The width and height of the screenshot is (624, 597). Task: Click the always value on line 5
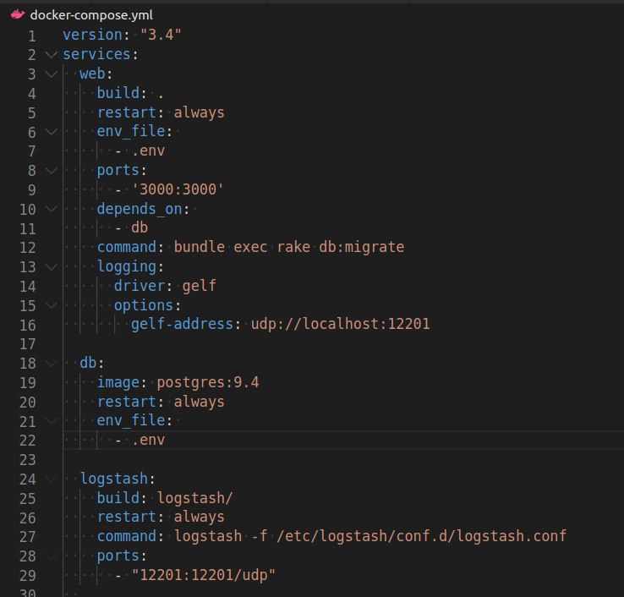(x=199, y=112)
